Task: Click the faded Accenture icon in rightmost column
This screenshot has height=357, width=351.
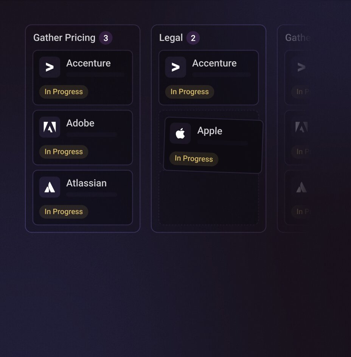Action: point(301,67)
